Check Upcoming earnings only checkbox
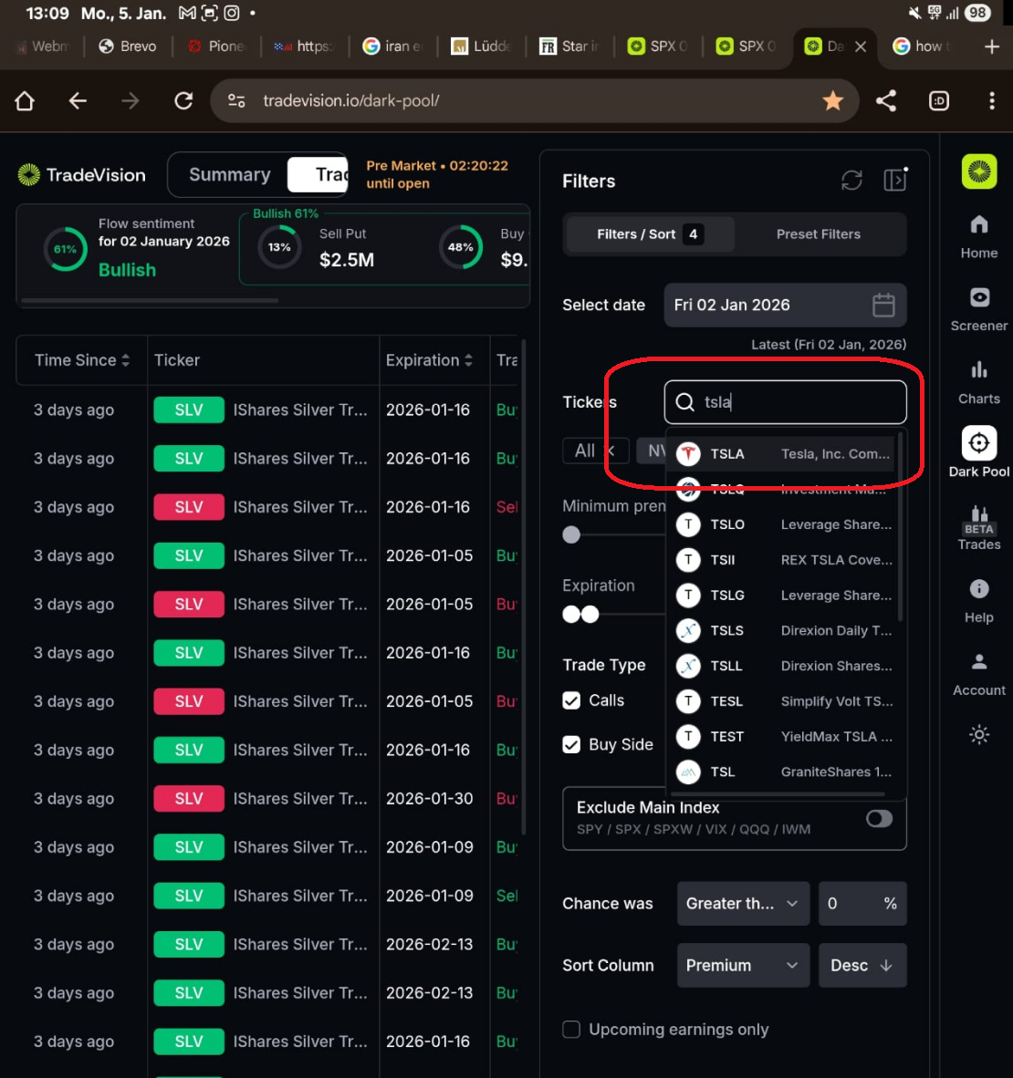 [571, 1029]
